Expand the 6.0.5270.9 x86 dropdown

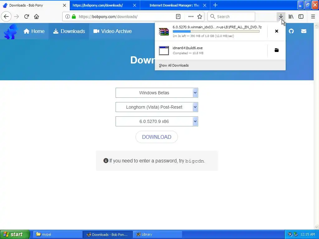[157, 121]
